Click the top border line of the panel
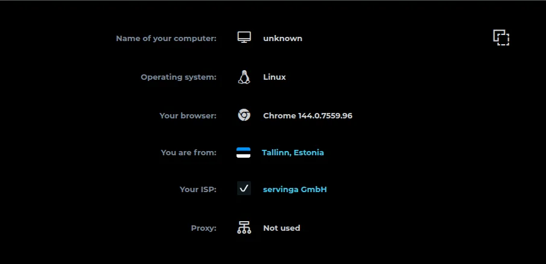The height and width of the screenshot is (264, 546). point(273,1)
